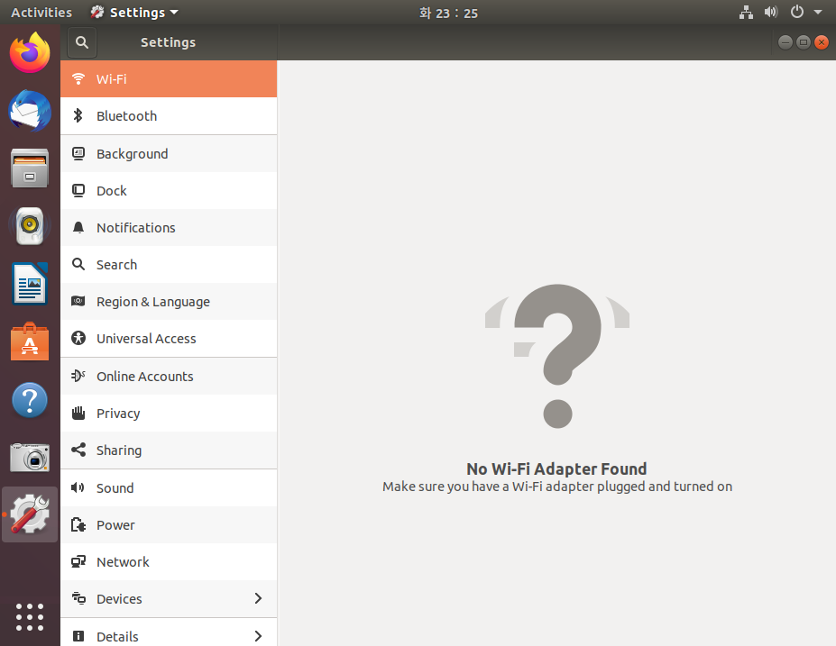Open the top bar volume icon

[x=771, y=12]
